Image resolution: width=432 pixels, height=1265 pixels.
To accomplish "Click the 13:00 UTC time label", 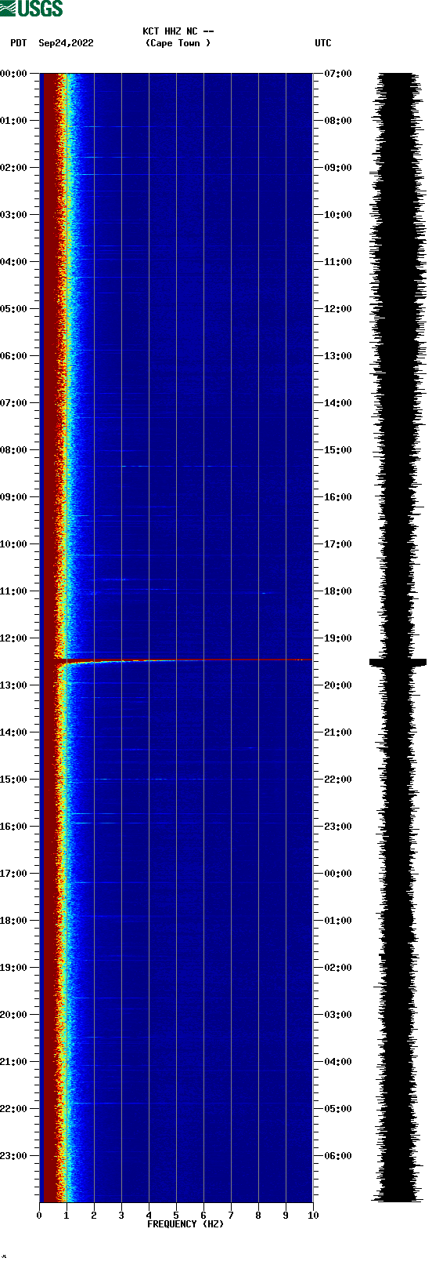I will [x=338, y=356].
